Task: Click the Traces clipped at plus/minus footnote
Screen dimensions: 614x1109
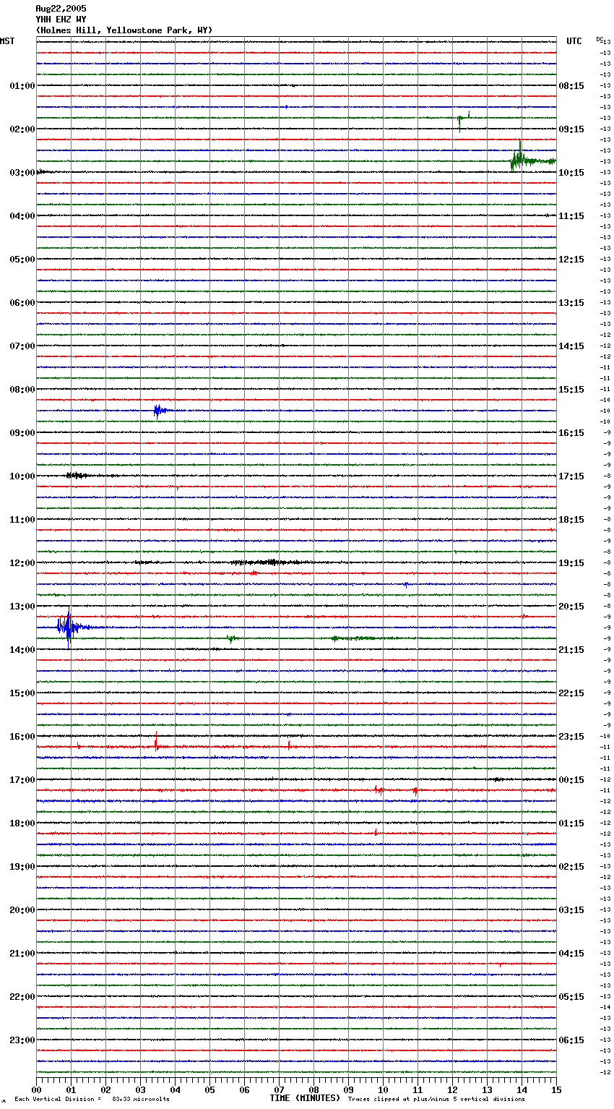Action: 436,1100
